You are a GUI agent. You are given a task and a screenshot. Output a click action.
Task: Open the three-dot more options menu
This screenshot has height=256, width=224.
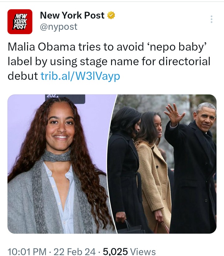tap(212, 19)
